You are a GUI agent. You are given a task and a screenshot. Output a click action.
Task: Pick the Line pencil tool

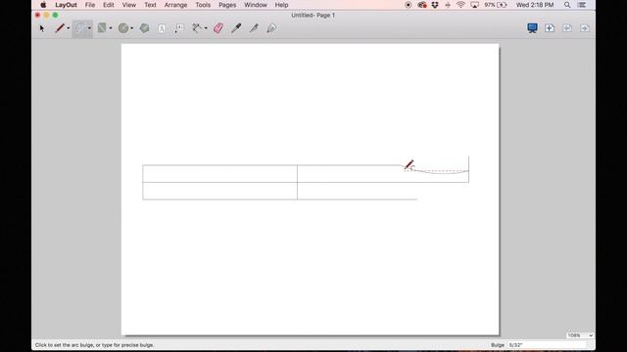point(60,28)
